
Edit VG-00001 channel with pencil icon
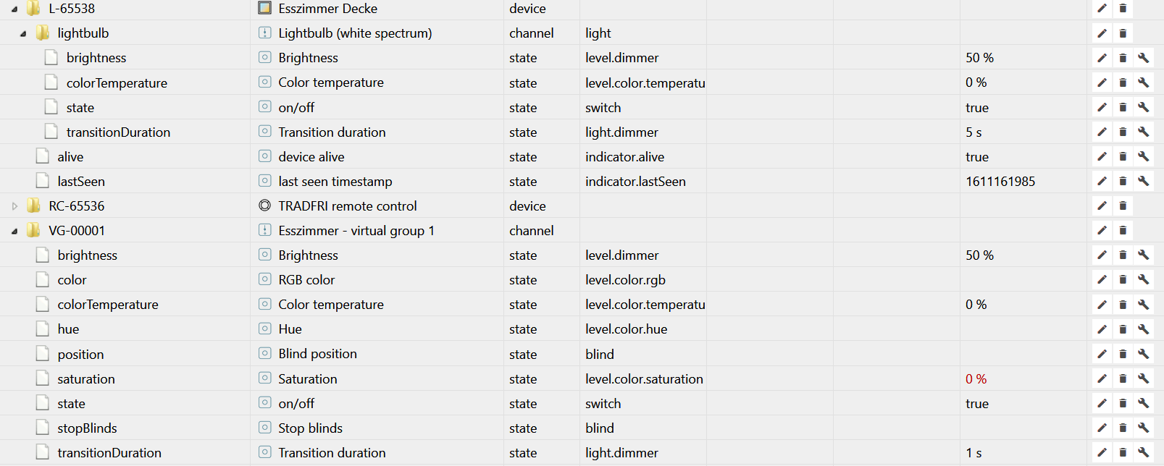pos(1102,231)
